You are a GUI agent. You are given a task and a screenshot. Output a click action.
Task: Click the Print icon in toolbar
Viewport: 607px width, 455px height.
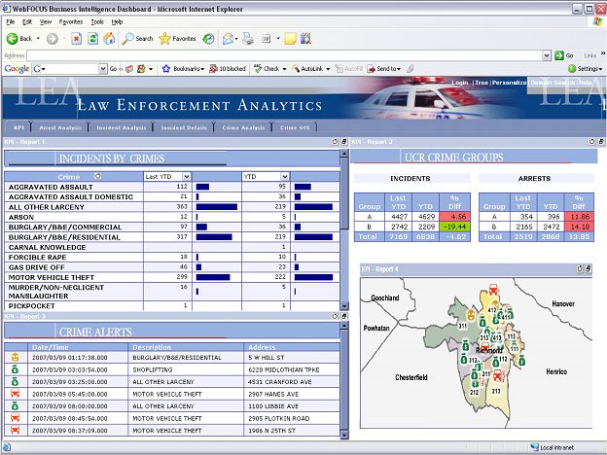point(248,38)
